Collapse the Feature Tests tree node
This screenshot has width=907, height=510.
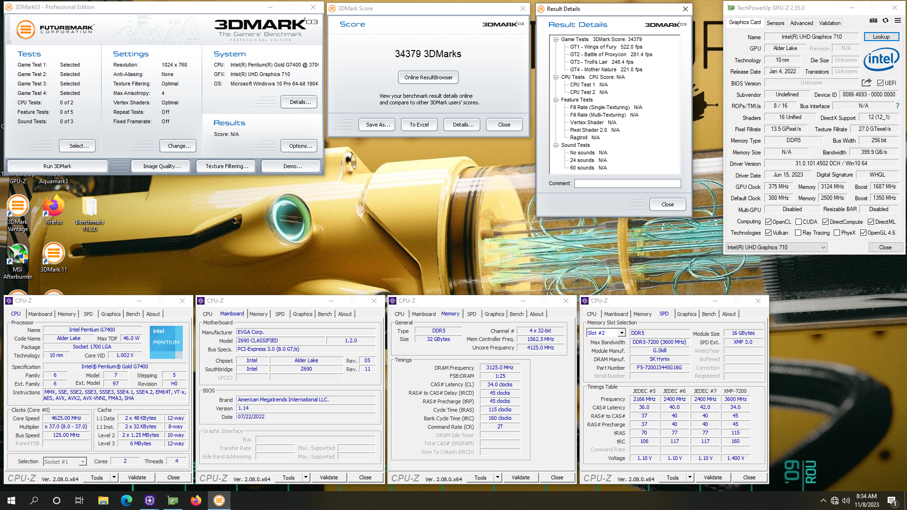pos(556,100)
